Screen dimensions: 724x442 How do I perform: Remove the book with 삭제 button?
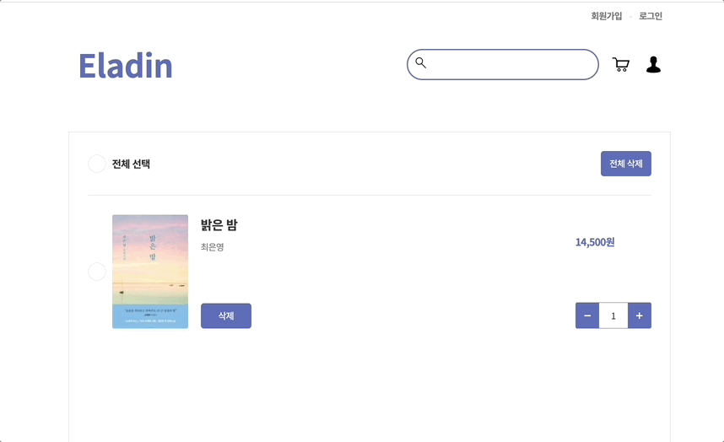tap(226, 315)
